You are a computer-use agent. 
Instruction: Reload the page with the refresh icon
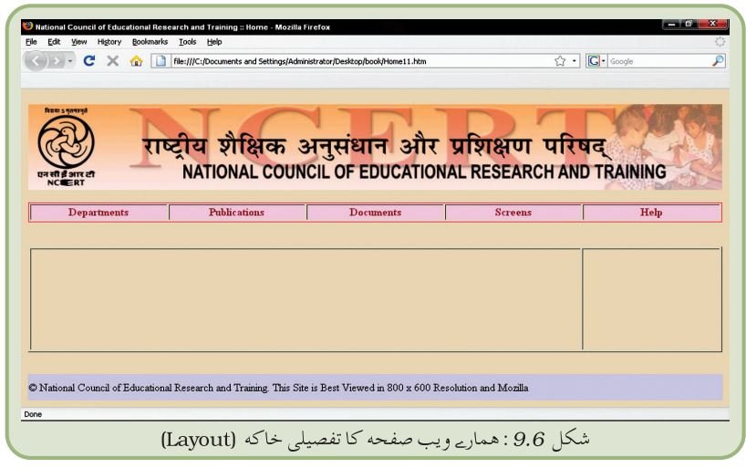tap(89, 60)
